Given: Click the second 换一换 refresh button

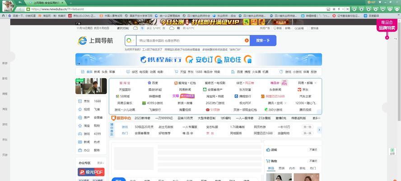Looking at the screenshot, I should point(307,133).
